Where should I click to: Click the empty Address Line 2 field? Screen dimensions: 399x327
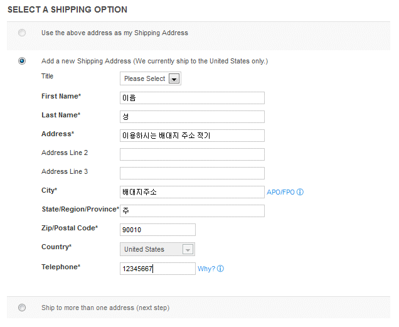click(192, 154)
